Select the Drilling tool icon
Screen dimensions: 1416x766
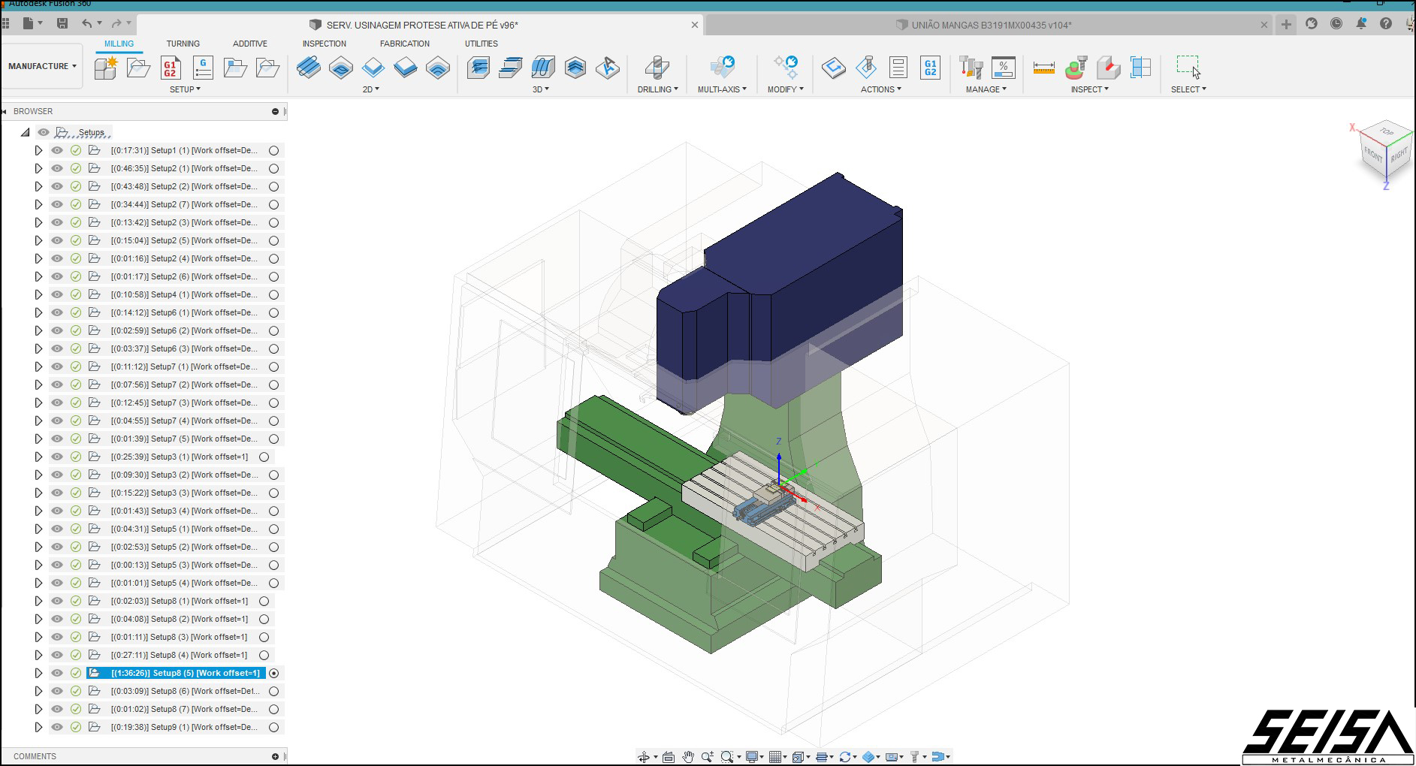pyautogui.click(x=657, y=68)
